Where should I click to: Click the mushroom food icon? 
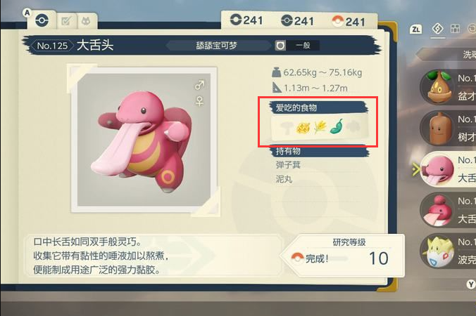[286, 128]
